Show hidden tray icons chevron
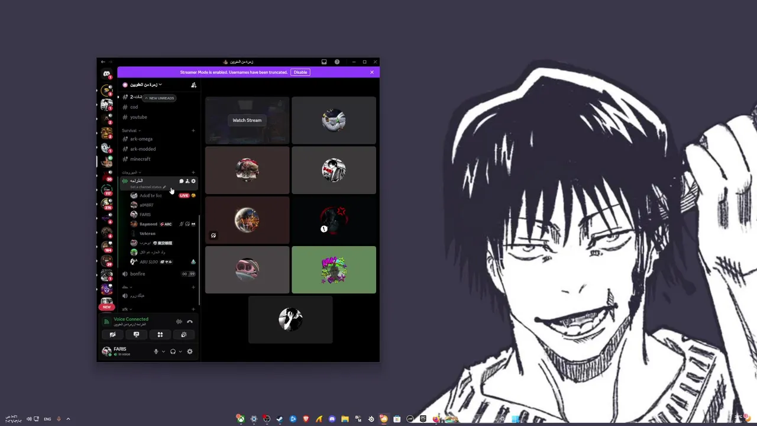Viewport: 757px width, 426px height. [x=68, y=419]
